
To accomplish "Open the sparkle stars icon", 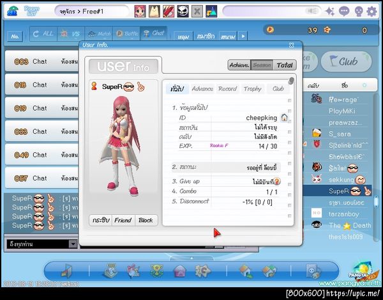I will 330,12.
